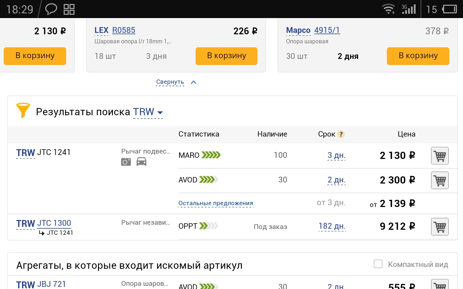Image resolution: width=463 pixels, height=289 pixels.
Task: Select the Статистика column header
Action: 199,134
